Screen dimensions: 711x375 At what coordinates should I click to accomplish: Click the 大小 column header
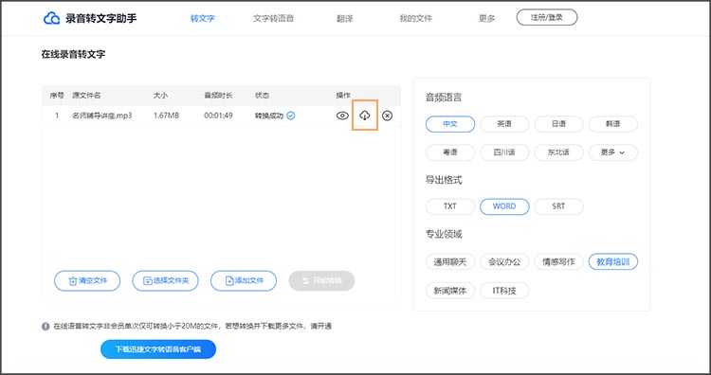pyautogui.click(x=160, y=96)
